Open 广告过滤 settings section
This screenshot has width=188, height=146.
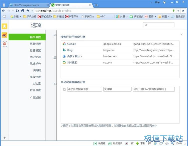35,97
